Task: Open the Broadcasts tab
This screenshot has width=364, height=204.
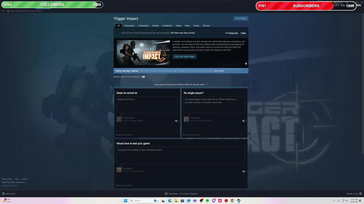Action: [x=167, y=25]
